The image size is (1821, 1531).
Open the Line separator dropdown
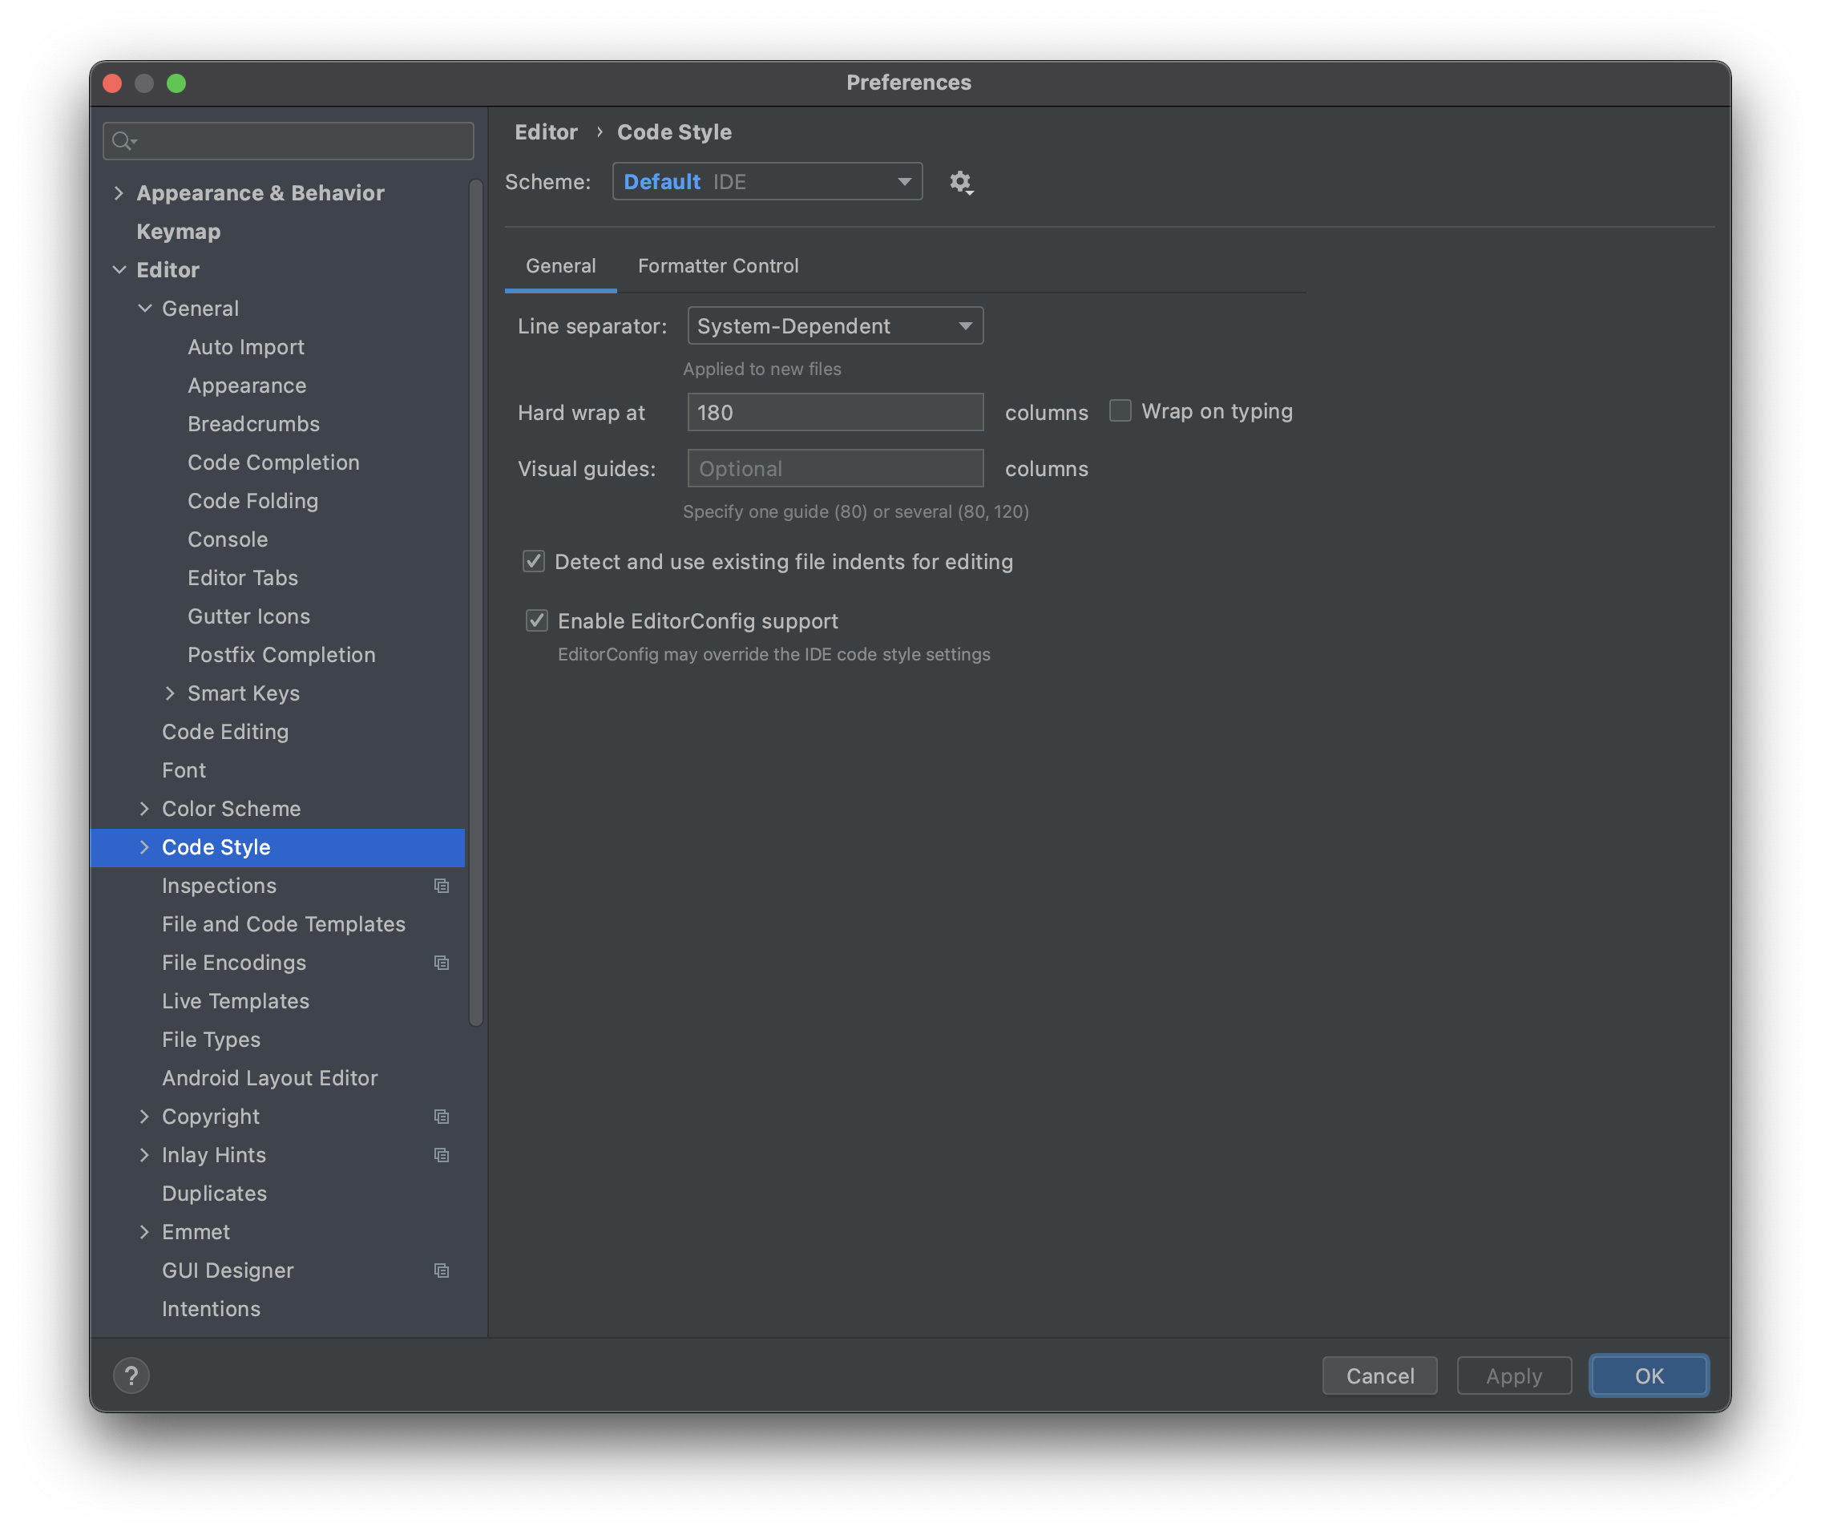tap(834, 326)
